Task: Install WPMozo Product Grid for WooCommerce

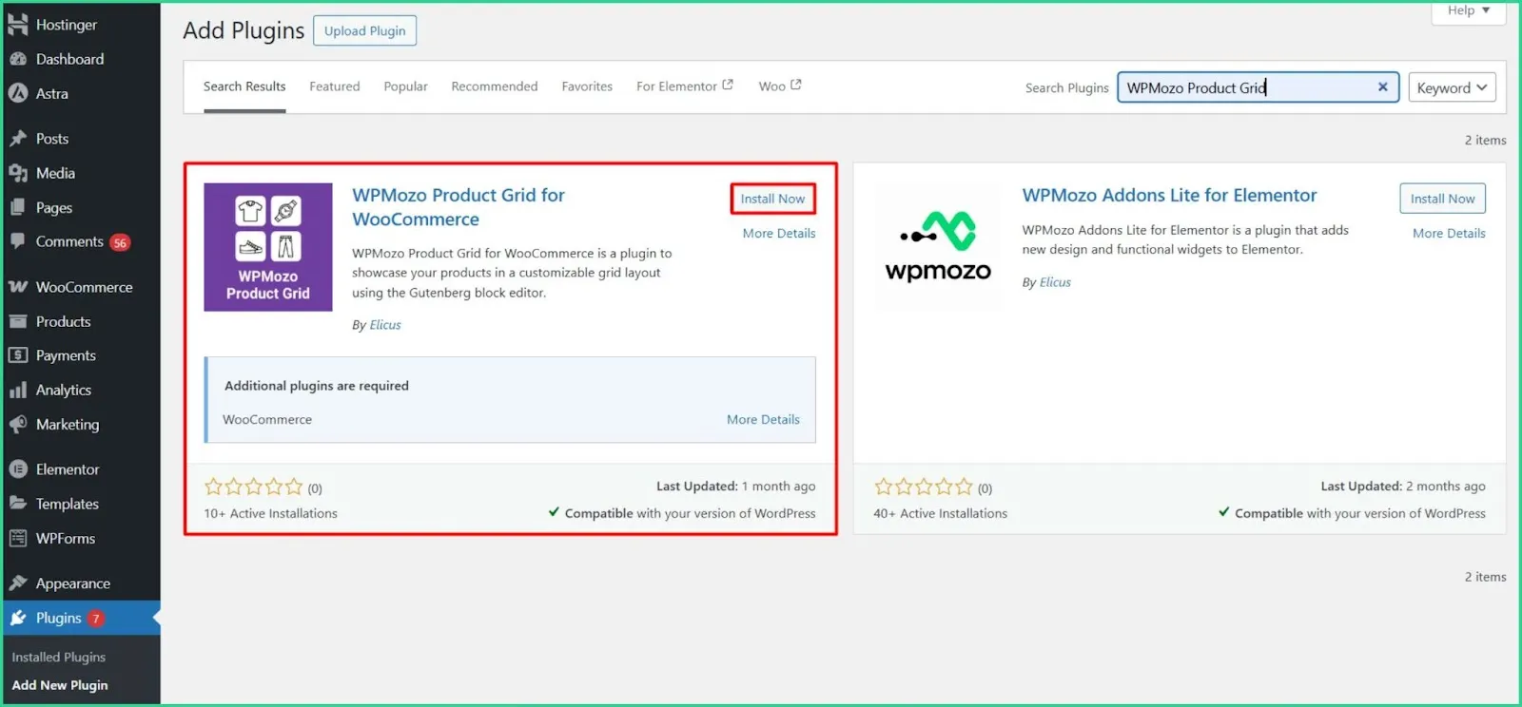Action: (772, 199)
